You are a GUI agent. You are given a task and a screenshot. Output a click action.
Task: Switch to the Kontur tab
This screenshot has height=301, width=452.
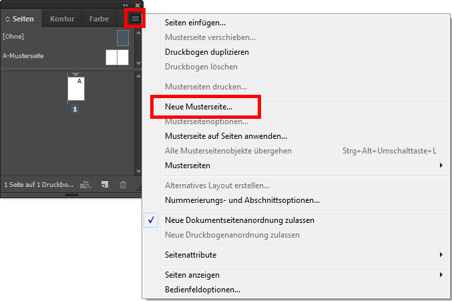coord(62,19)
